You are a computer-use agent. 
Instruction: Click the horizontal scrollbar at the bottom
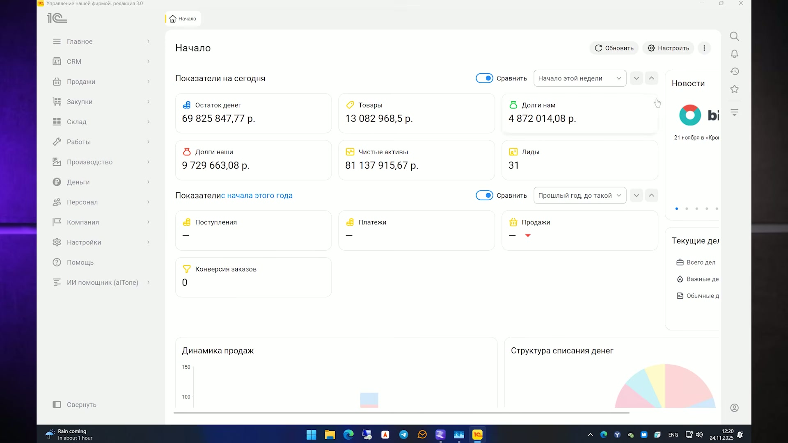pyautogui.click(x=401, y=413)
